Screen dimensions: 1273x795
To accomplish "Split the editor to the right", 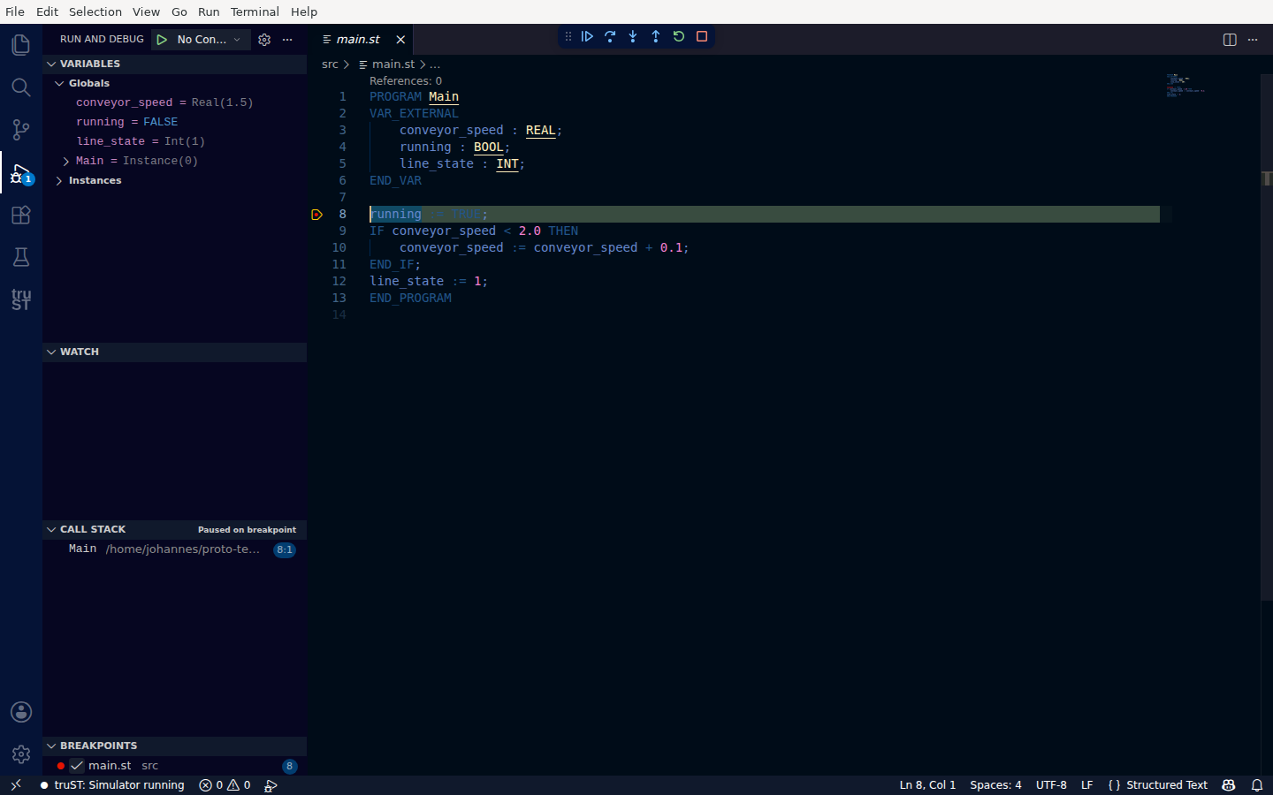I will tap(1230, 40).
